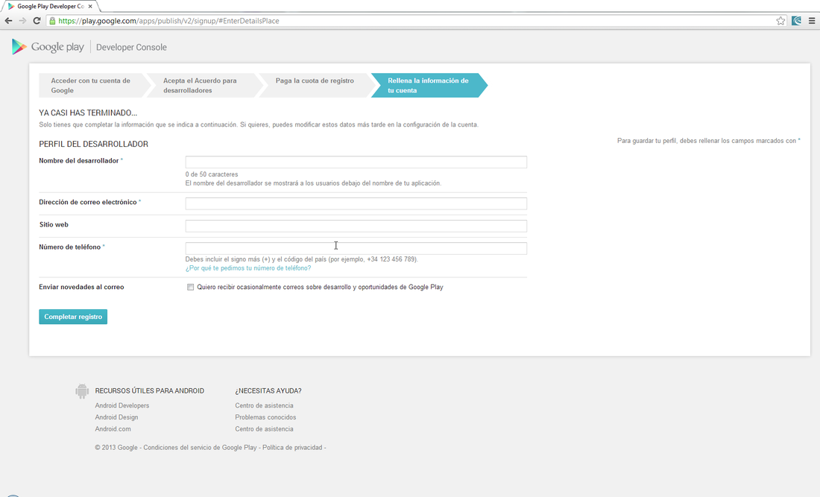This screenshot has width=820, height=497.
Task: Open the 'Política de privacidad' link
Action: (292, 447)
